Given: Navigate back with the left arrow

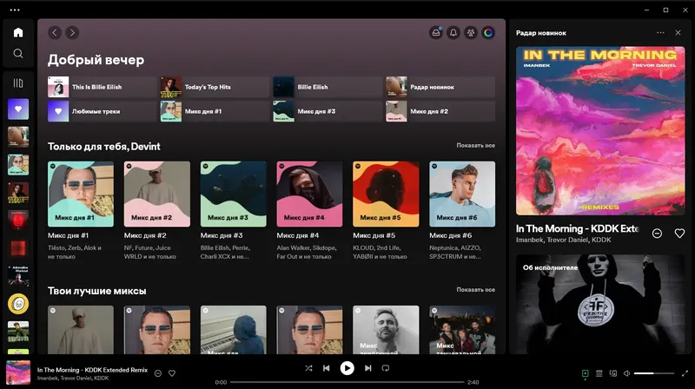Looking at the screenshot, I should point(55,32).
